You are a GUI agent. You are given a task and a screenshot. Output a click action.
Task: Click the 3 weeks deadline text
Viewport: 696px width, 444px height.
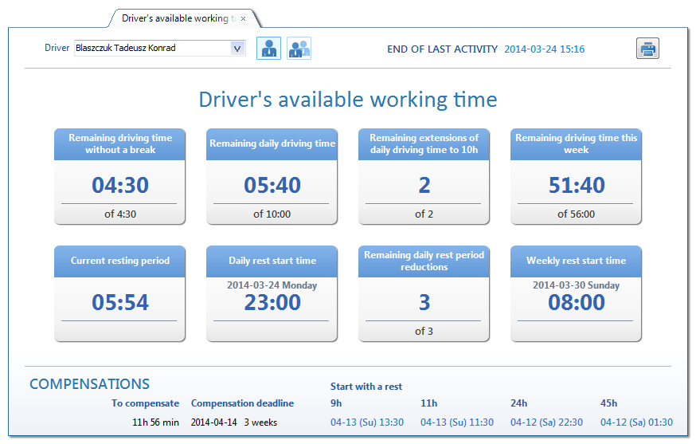260,422
